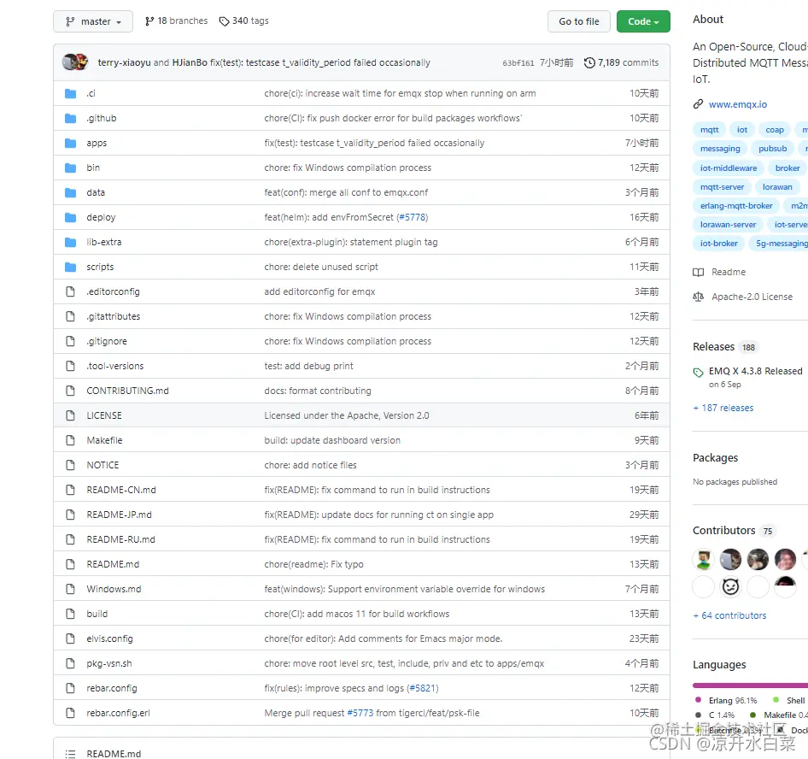Select the iot-middleware topic tag
This screenshot has height=759, width=808.
[x=728, y=168]
